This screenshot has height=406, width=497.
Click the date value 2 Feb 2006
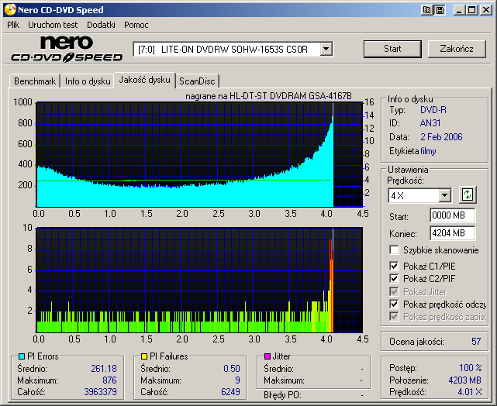pos(441,137)
